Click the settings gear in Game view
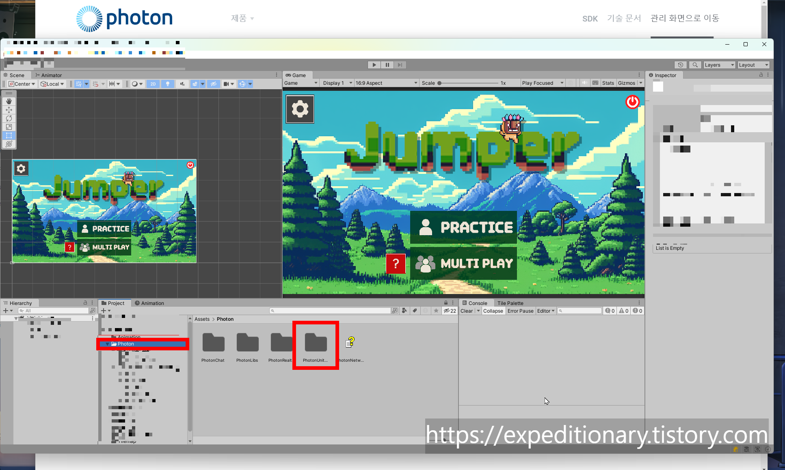785x470 pixels. tap(300, 109)
